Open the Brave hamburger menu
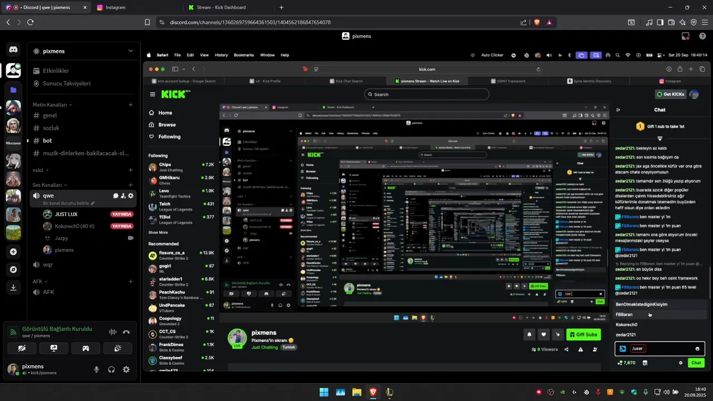713x401 pixels. click(705, 22)
